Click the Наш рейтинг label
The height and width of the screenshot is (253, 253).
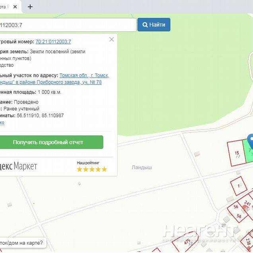pyautogui.click(x=88, y=163)
